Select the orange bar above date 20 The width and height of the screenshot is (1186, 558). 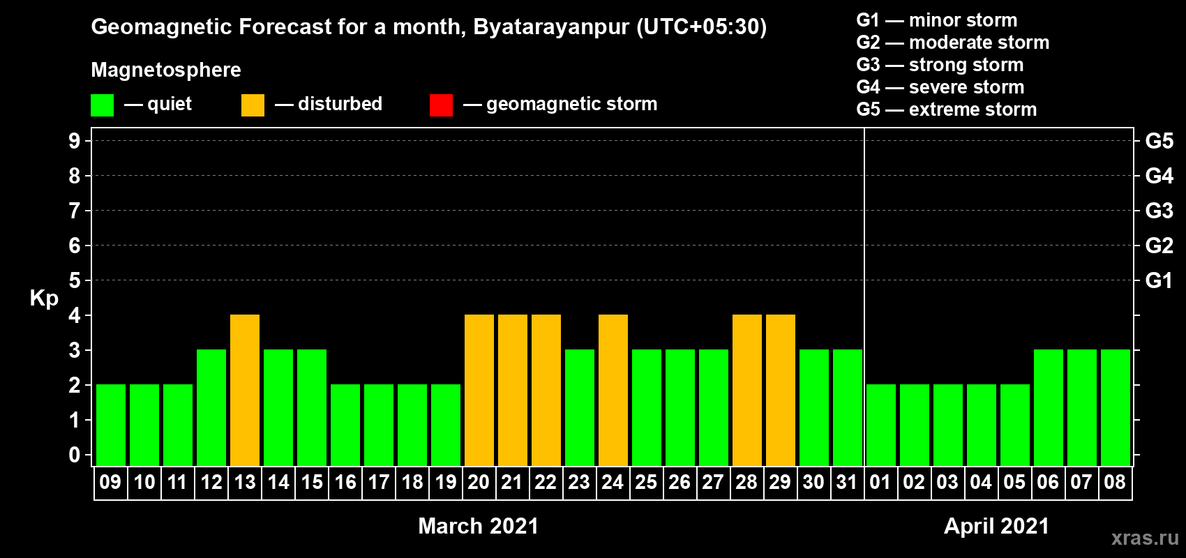tap(479, 390)
